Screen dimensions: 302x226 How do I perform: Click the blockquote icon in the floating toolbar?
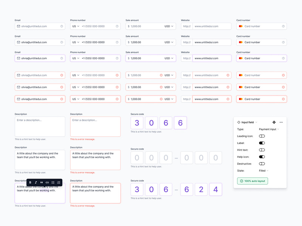click(x=42, y=182)
